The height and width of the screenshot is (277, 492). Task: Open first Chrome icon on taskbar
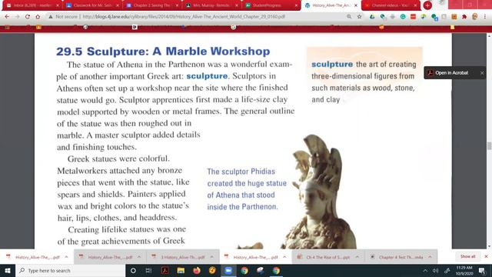[244, 270]
